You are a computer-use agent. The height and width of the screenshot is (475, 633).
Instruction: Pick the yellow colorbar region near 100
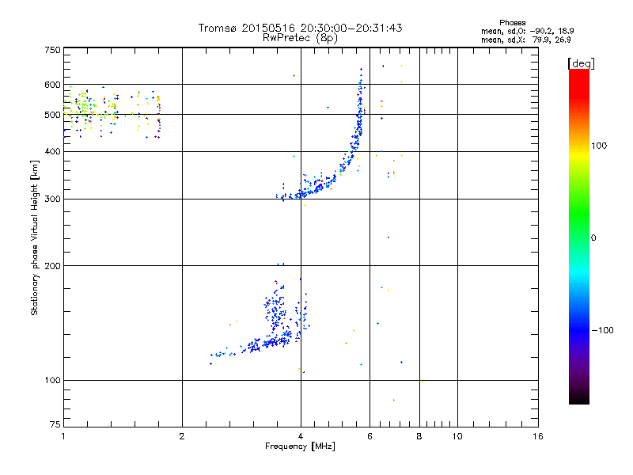[579, 147]
